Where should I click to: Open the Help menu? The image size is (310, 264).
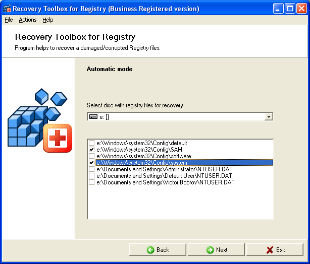[48, 20]
